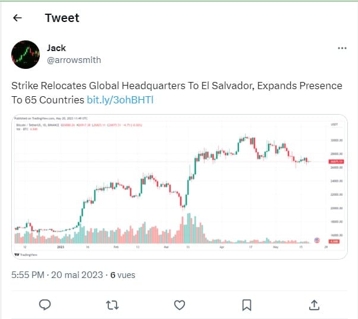
Task: Click the display name Jack
Action: [x=56, y=48]
